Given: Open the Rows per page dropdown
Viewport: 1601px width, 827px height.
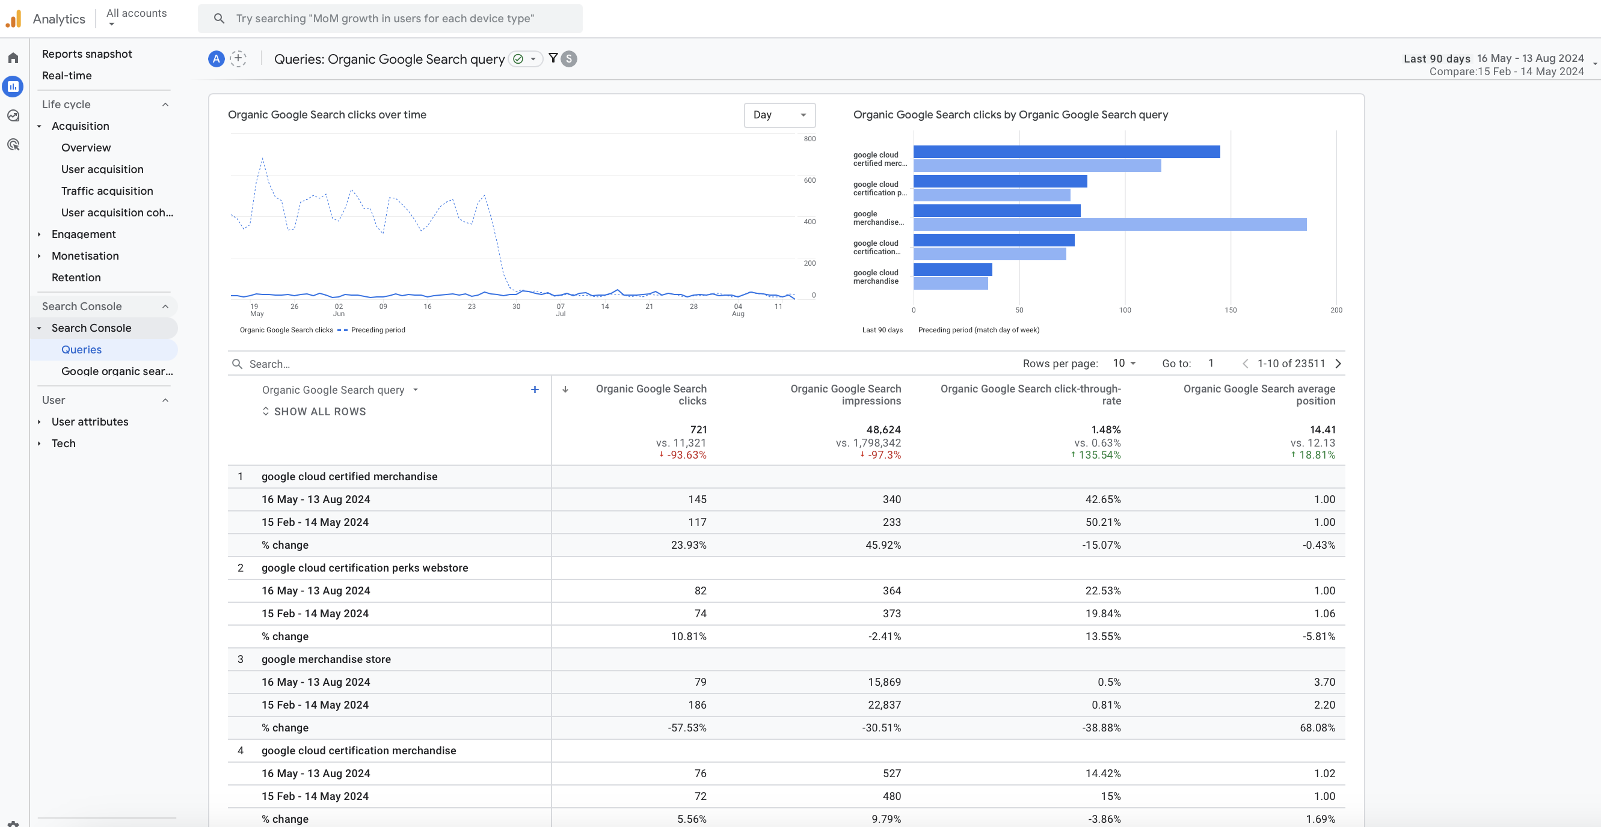Looking at the screenshot, I should [1123, 363].
